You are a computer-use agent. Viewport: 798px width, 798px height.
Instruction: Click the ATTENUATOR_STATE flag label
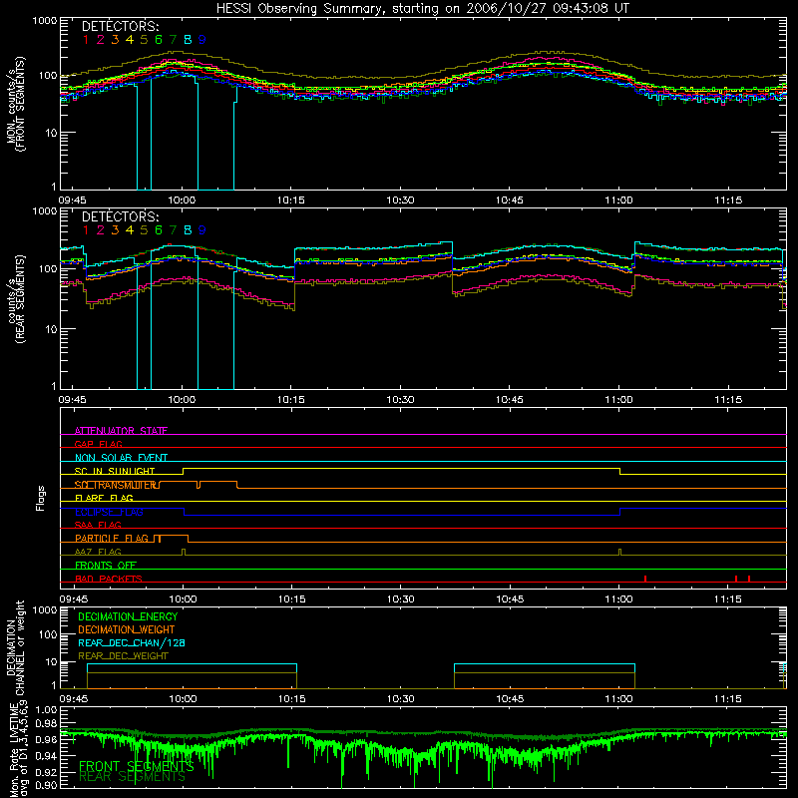click(121, 431)
